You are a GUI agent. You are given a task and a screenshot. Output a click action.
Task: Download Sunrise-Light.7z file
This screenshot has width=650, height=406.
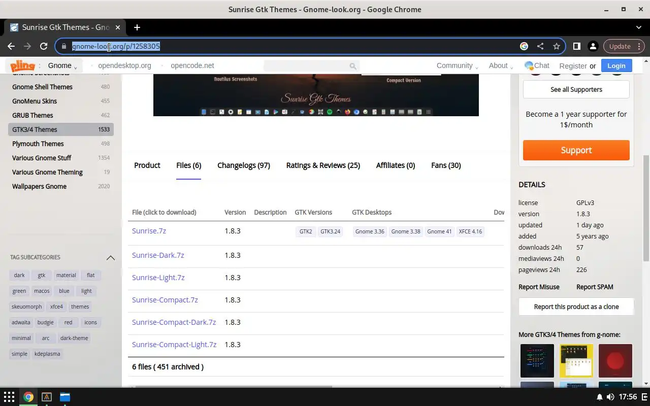click(158, 278)
